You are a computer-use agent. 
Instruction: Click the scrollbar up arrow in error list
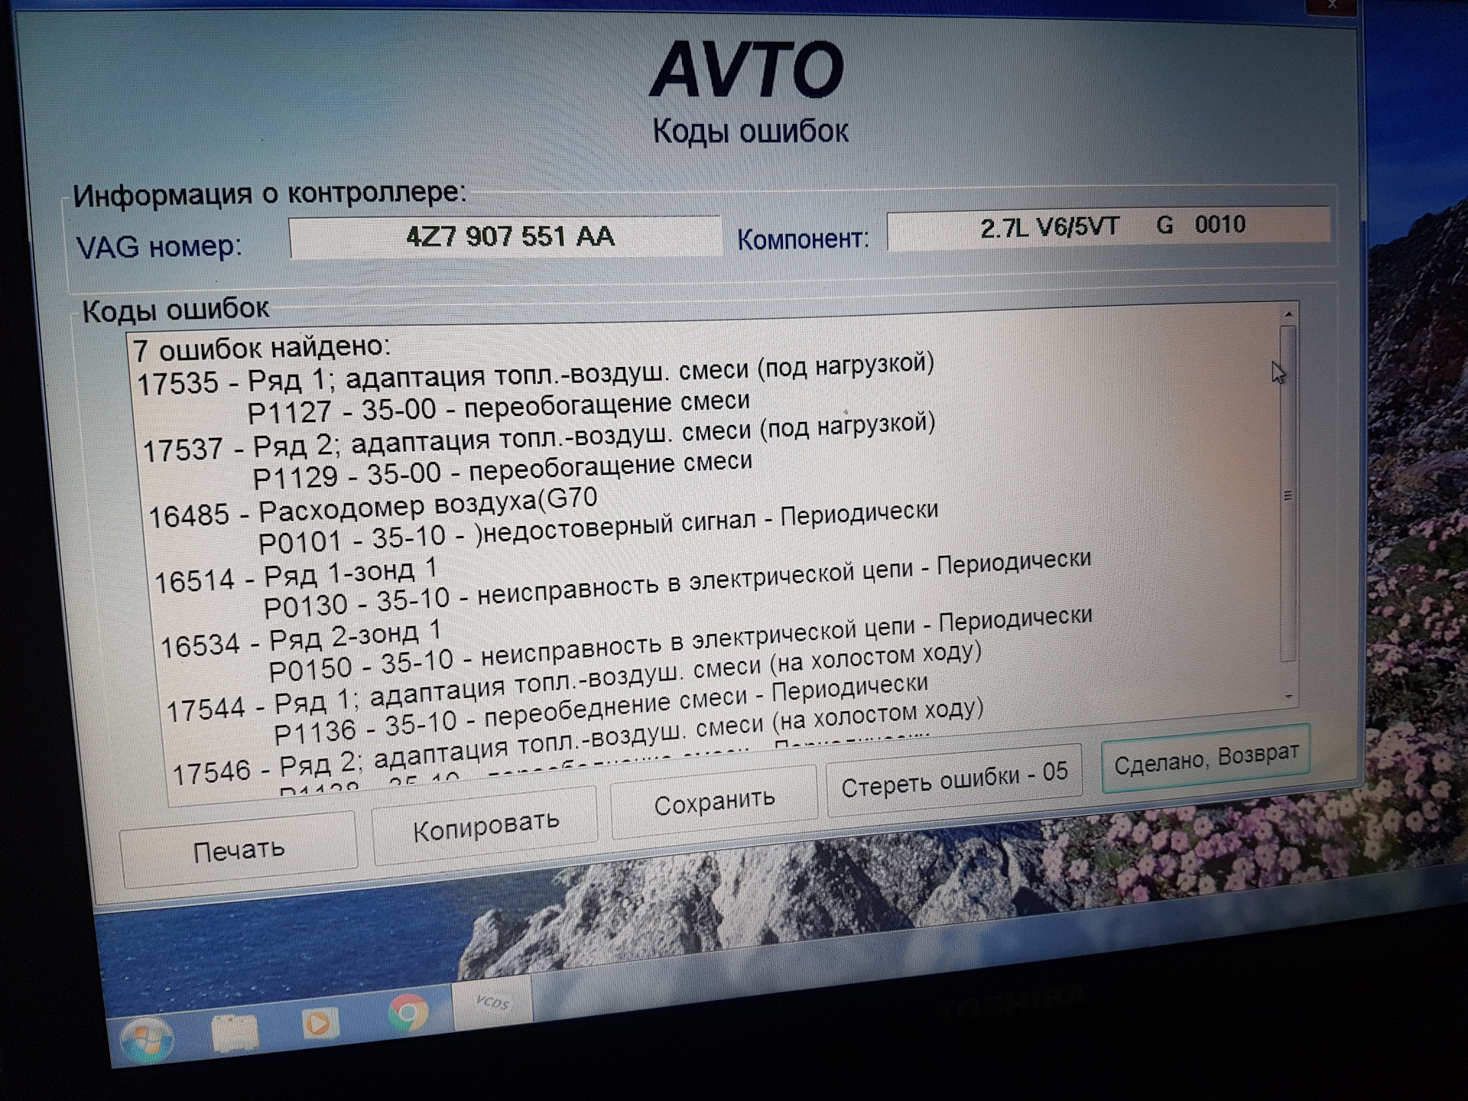[1288, 314]
